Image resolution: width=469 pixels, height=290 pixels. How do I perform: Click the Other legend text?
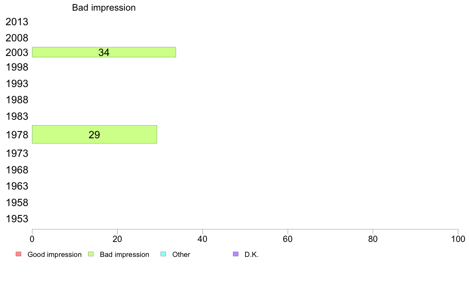pyautogui.click(x=181, y=255)
